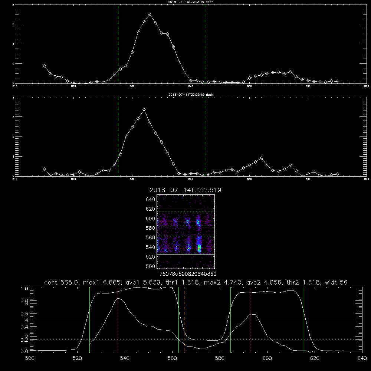
Task: Click the right green dashed line in the dusk plot
Action: point(205,137)
